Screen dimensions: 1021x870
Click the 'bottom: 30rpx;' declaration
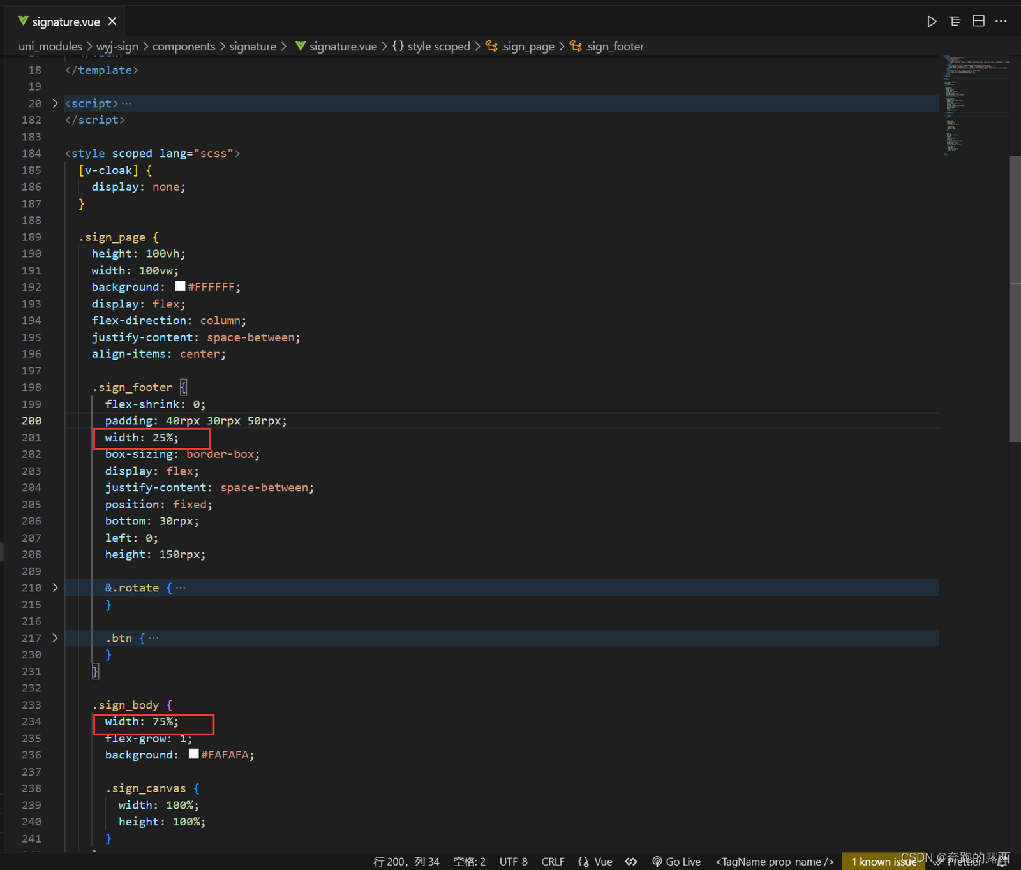(x=152, y=521)
